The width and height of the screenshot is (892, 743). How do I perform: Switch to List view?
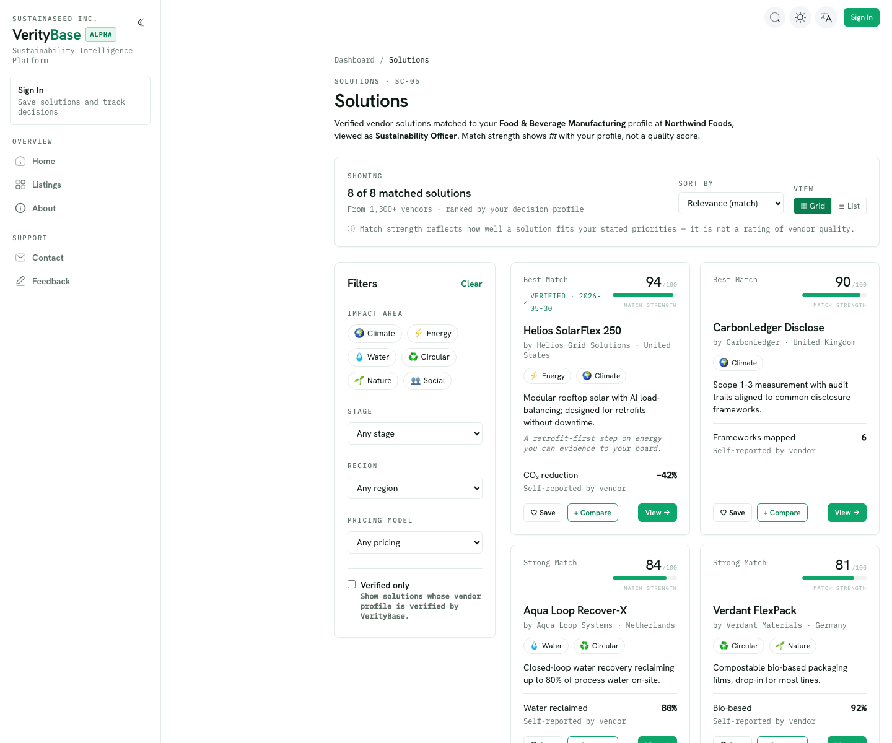(x=849, y=206)
